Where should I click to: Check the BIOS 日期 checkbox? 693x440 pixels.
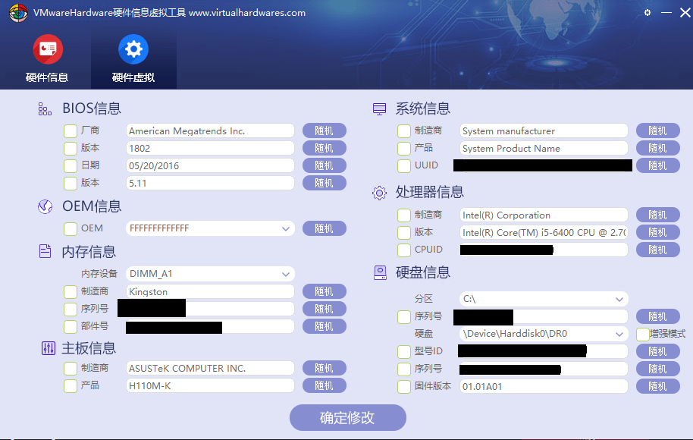71,166
